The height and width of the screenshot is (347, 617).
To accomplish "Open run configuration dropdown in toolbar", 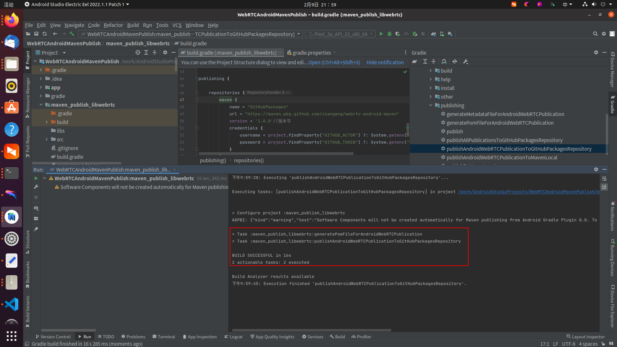I will 191,34.
